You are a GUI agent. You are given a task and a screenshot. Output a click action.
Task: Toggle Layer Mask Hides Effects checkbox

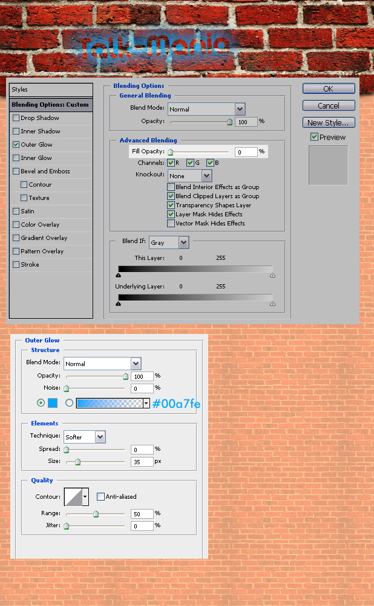[x=171, y=214]
